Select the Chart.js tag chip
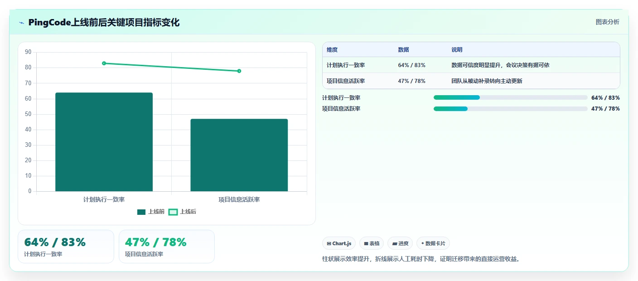This screenshot has width=638, height=281. coord(339,243)
